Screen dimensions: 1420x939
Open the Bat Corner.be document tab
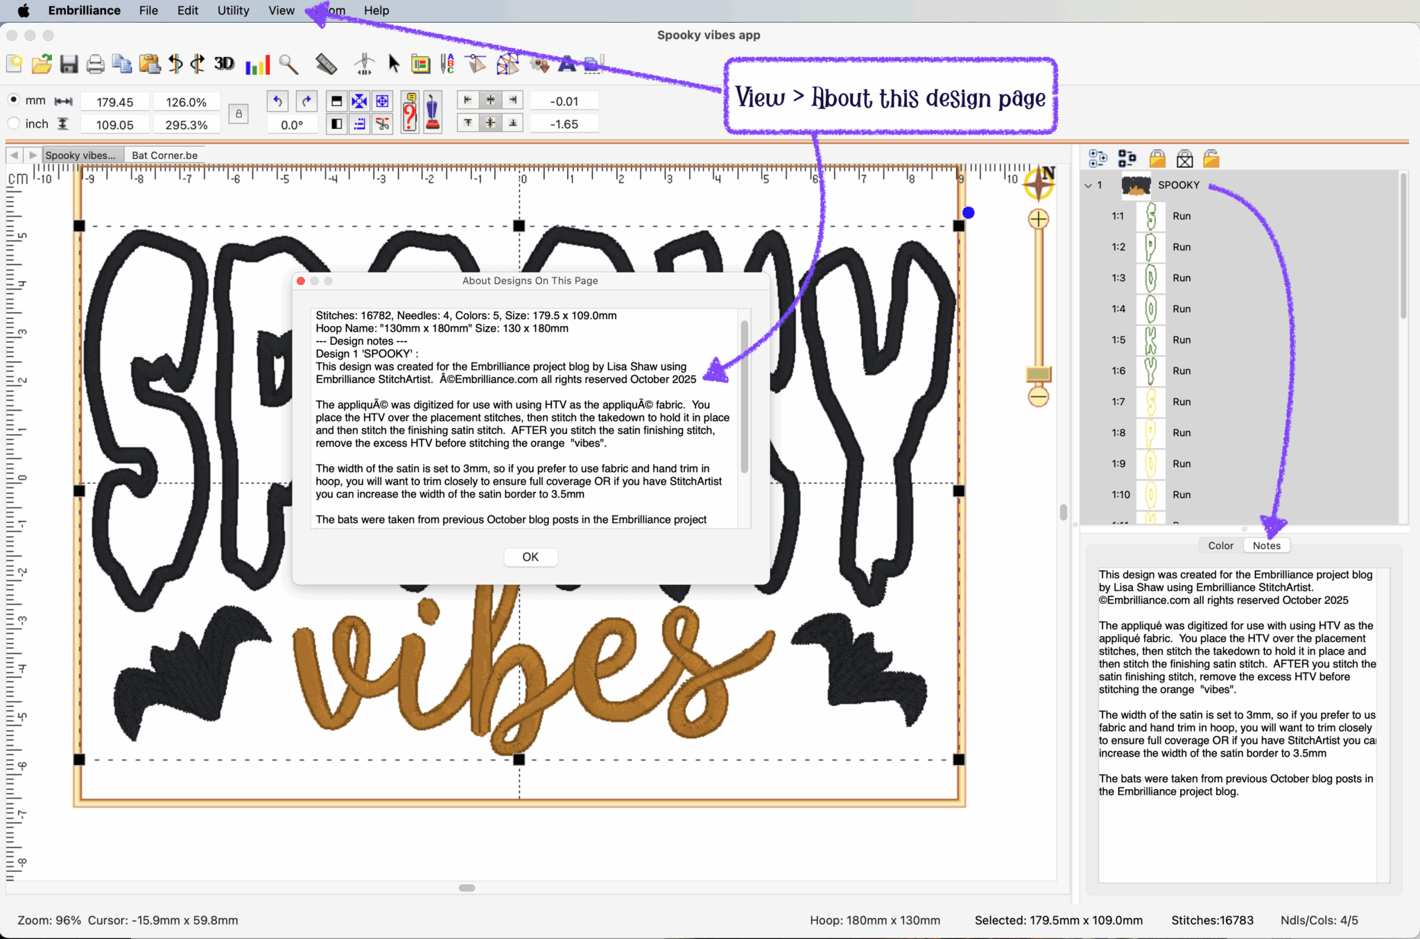tap(164, 155)
